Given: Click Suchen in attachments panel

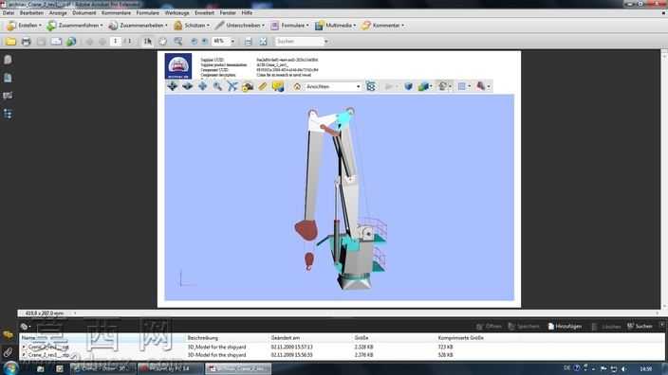Looking at the screenshot, I should point(640,327).
